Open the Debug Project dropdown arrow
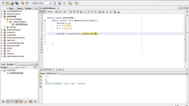 point(73,3)
